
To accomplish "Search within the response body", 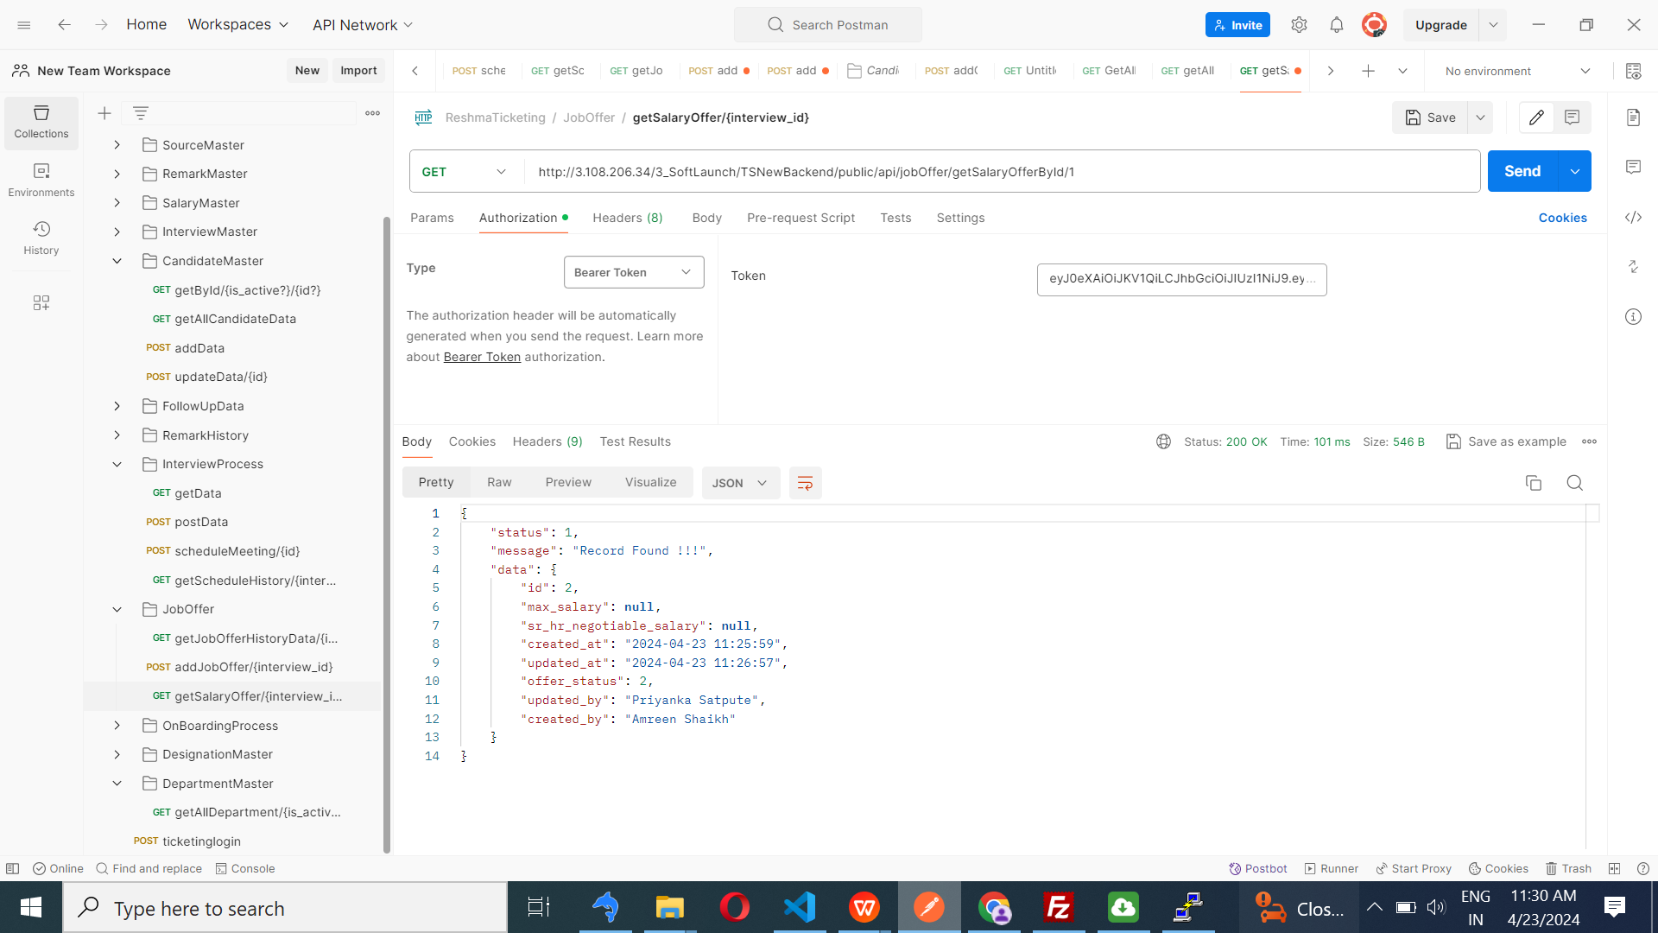I will (x=1574, y=483).
